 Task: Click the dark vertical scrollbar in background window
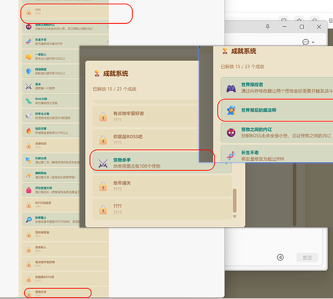pyautogui.click(x=294, y=194)
